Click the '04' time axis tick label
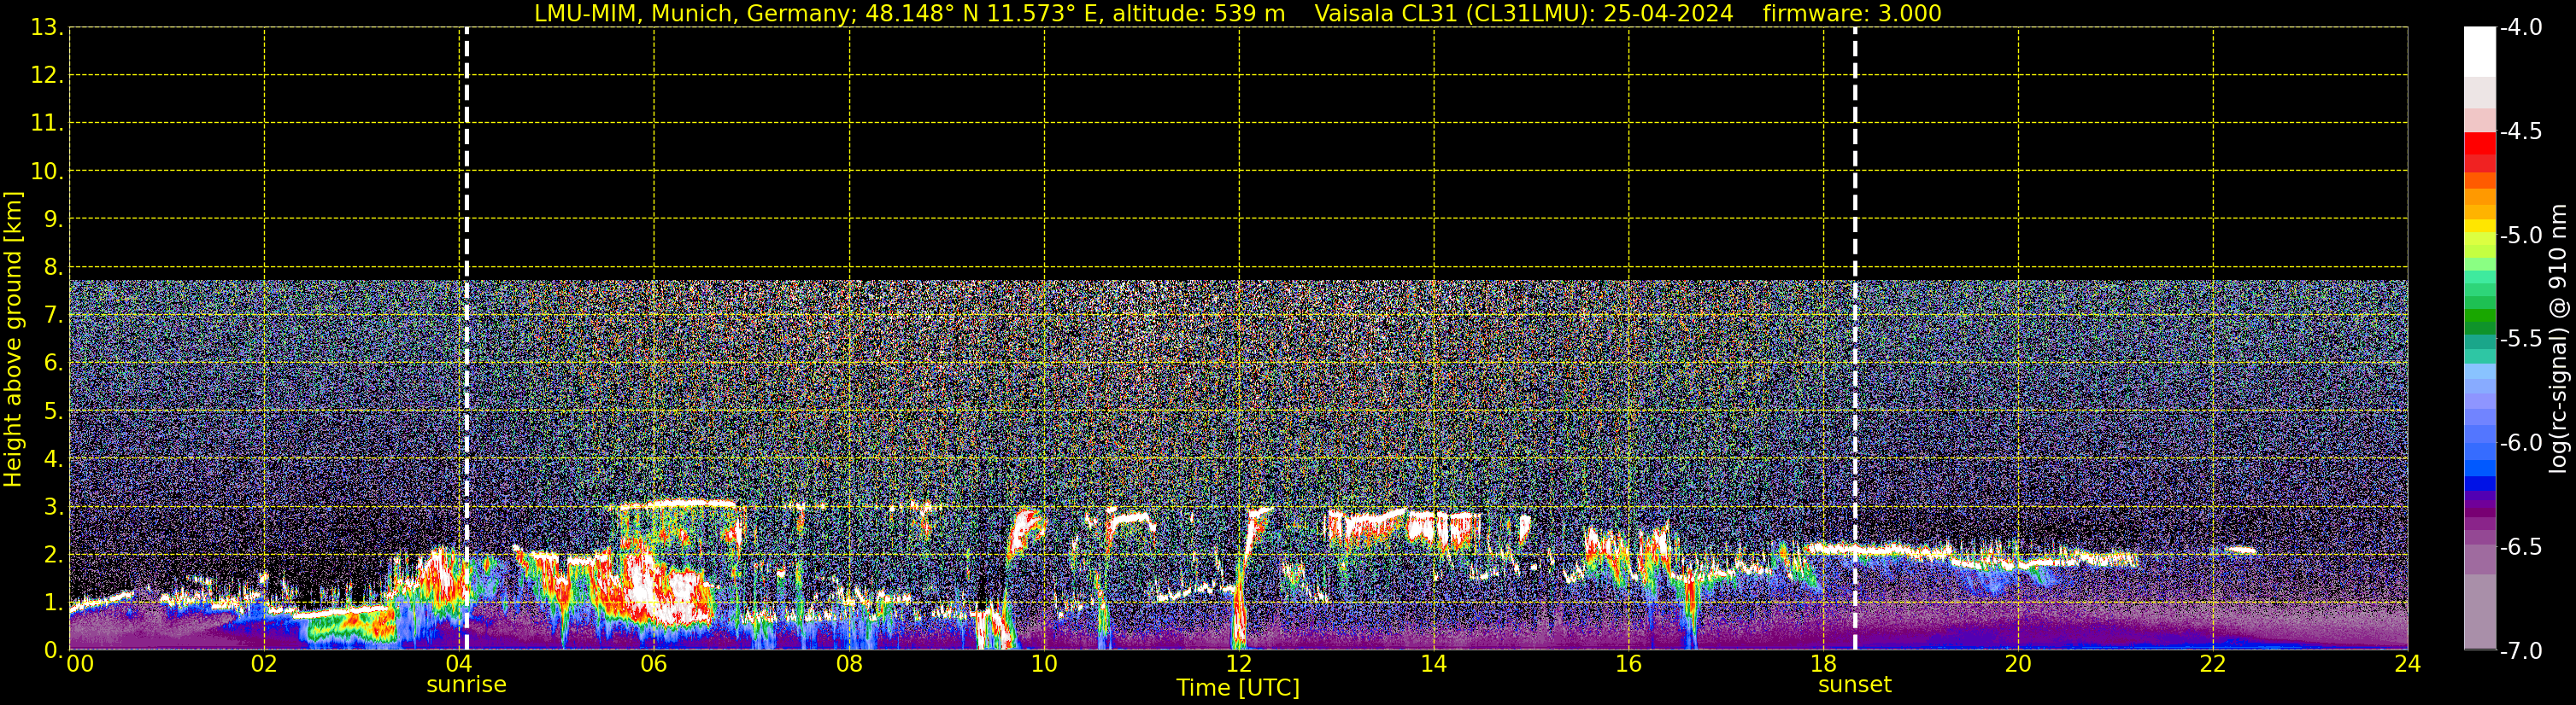 [459, 665]
